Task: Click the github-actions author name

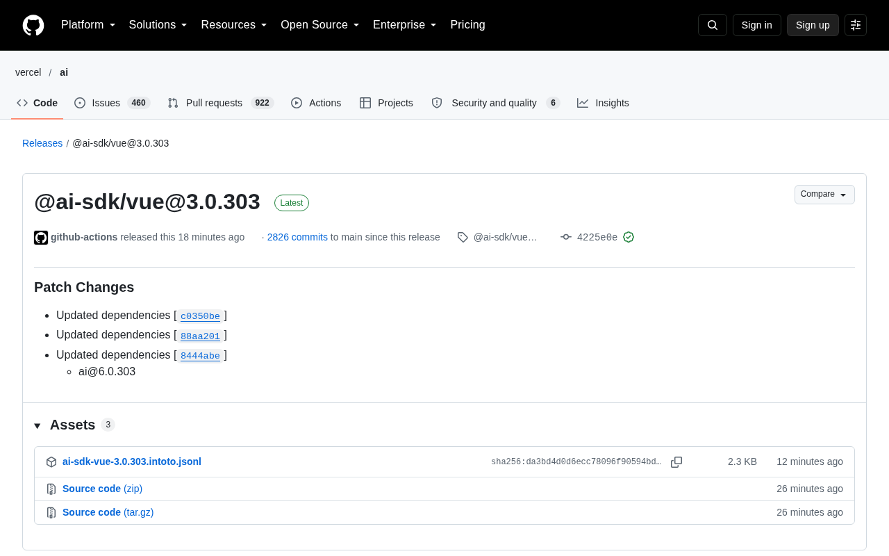Action: click(x=84, y=237)
